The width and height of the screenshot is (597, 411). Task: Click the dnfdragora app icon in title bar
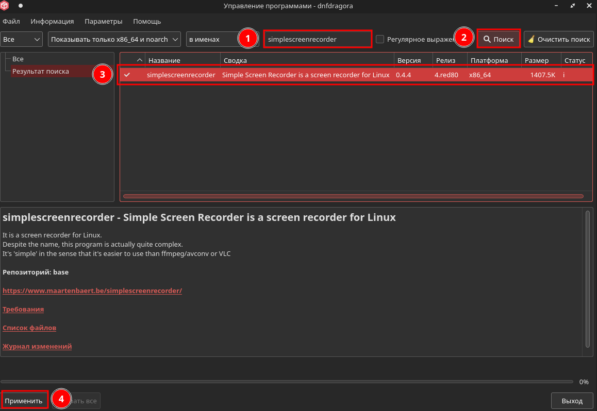(x=5, y=6)
